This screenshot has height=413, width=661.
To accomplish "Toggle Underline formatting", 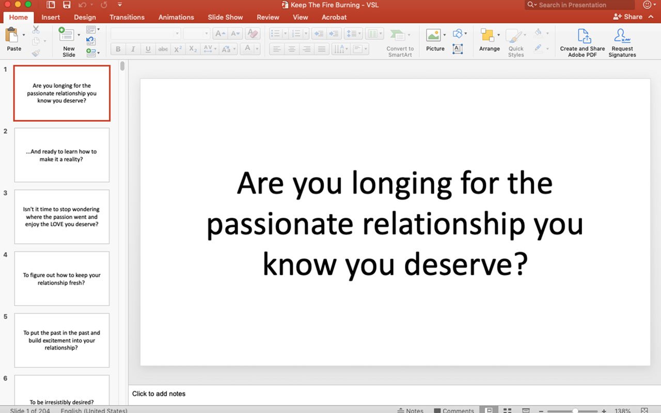I will coord(148,49).
